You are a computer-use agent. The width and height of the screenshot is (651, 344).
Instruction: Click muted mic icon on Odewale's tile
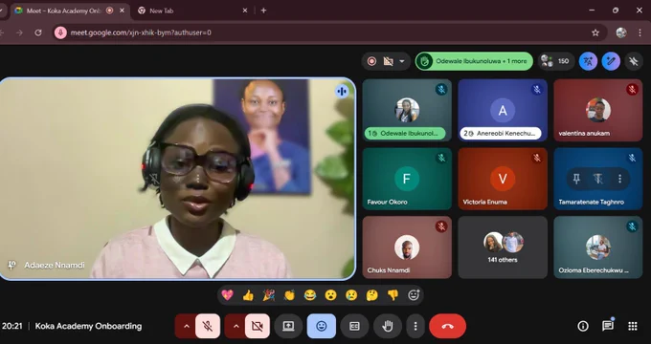tap(441, 89)
